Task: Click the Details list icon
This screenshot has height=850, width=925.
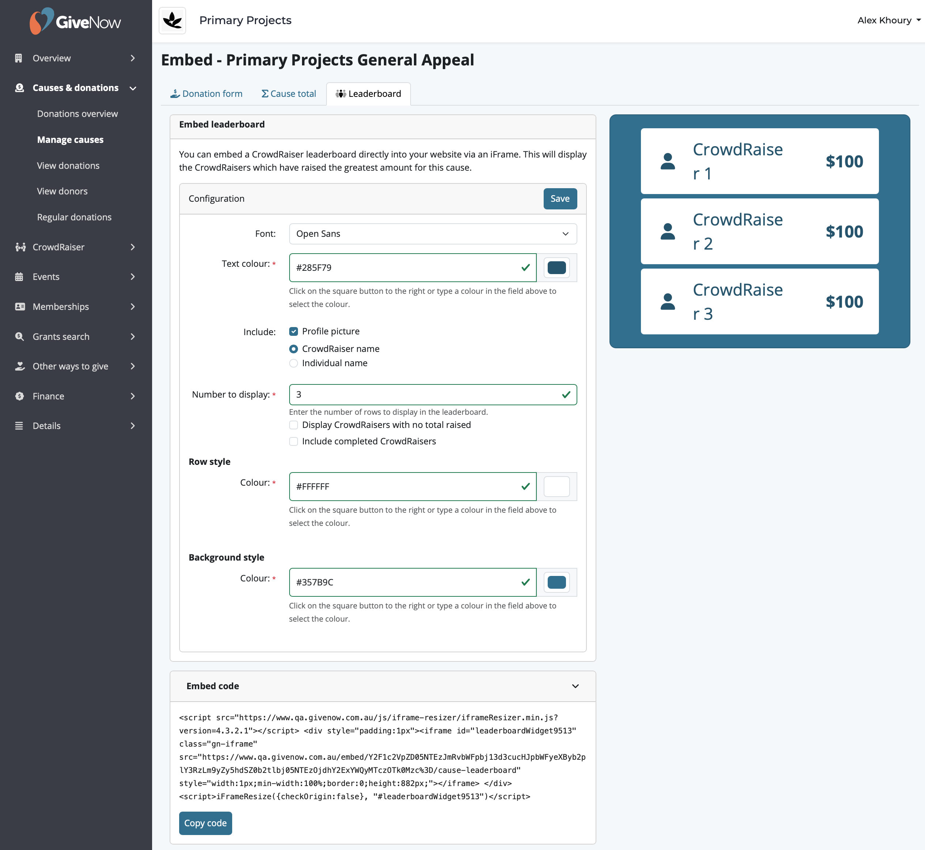Action: coord(19,426)
